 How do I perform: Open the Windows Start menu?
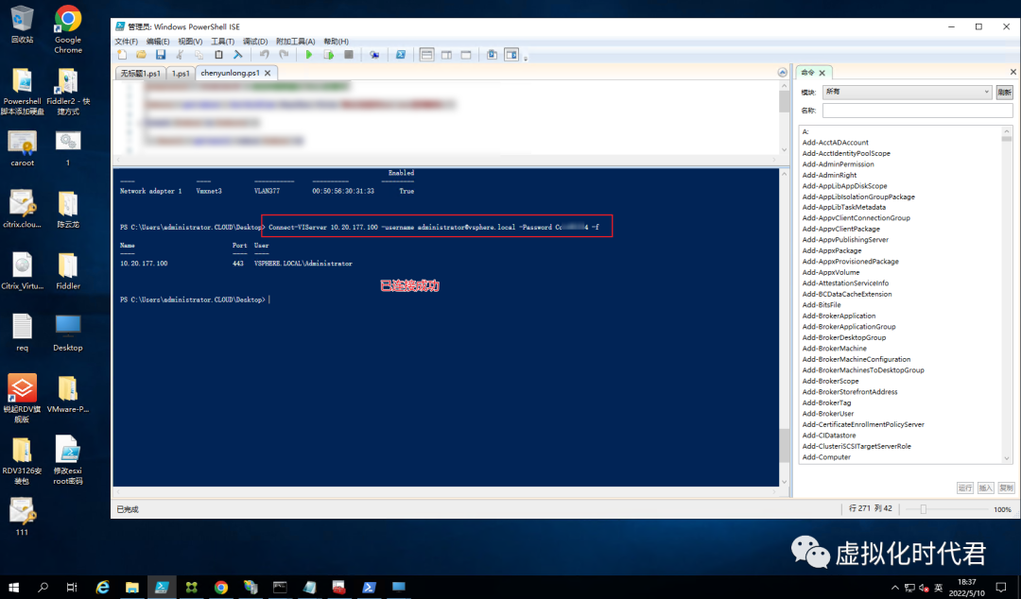tap(13, 588)
